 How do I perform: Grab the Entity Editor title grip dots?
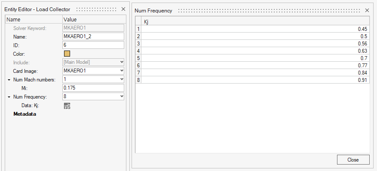[x=96, y=9]
